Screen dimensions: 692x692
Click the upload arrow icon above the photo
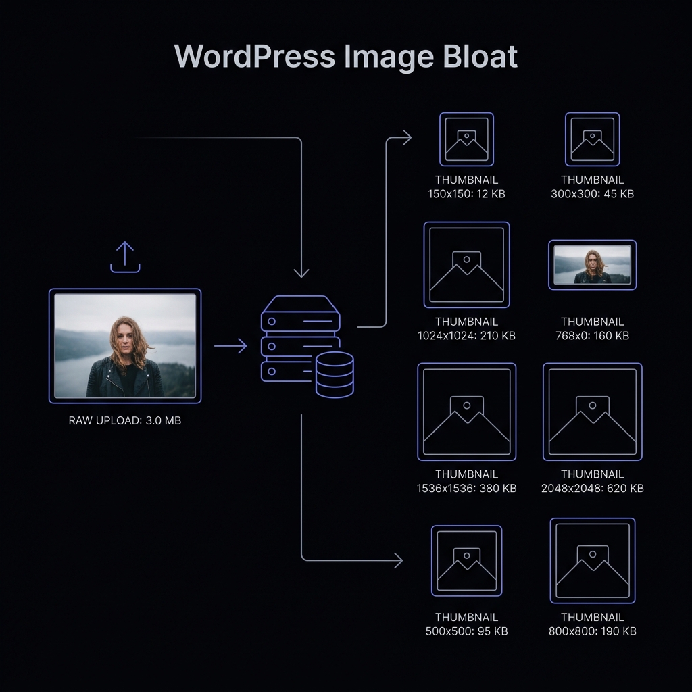[125, 257]
